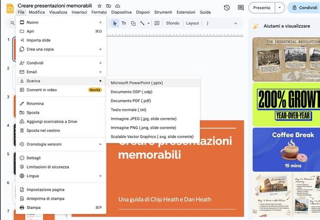Open Impostazione pagina

tap(61, 190)
